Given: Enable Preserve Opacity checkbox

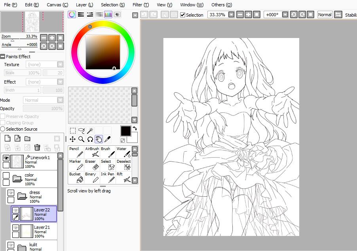Looking at the screenshot, I should pos(3,116).
